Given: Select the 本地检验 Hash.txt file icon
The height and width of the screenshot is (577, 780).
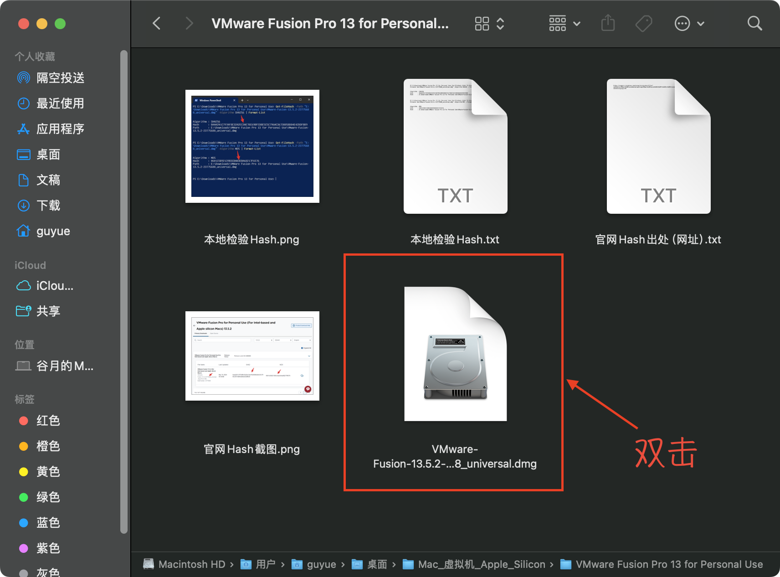Looking at the screenshot, I should coord(455,146).
